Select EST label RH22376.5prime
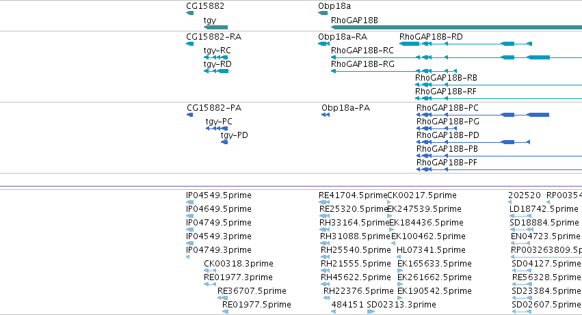The image size is (582, 315). (358, 292)
